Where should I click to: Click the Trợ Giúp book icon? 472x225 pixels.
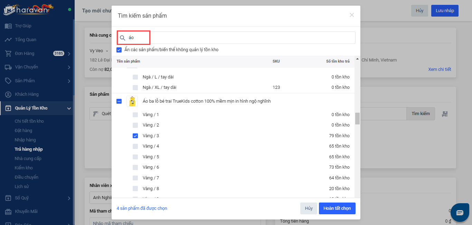(8, 26)
